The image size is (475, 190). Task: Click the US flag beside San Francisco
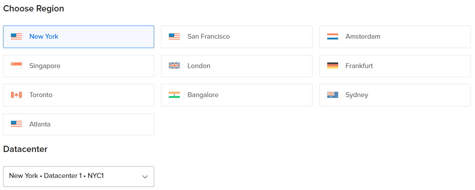174,37
